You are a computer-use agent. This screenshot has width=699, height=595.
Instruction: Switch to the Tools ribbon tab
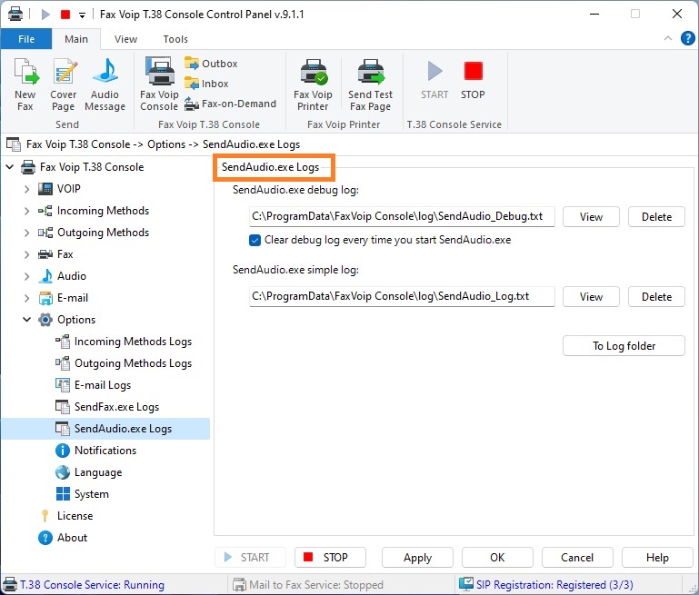tap(175, 39)
